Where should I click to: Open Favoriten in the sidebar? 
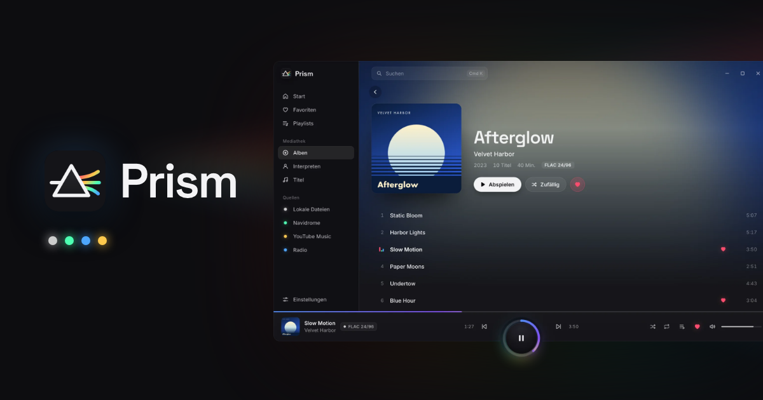[x=316, y=110]
